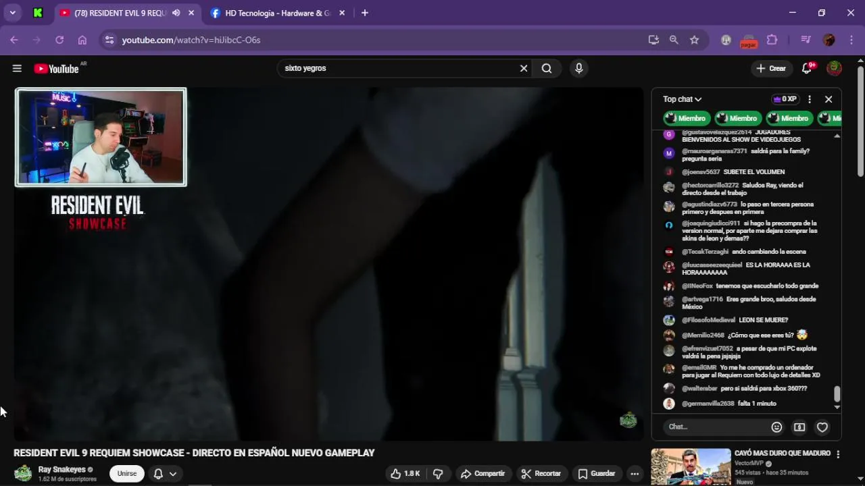Image resolution: width=865 pixels, height=486 pixels.
Task: Open the extensions puzzle icon
Action: (772, 40)
